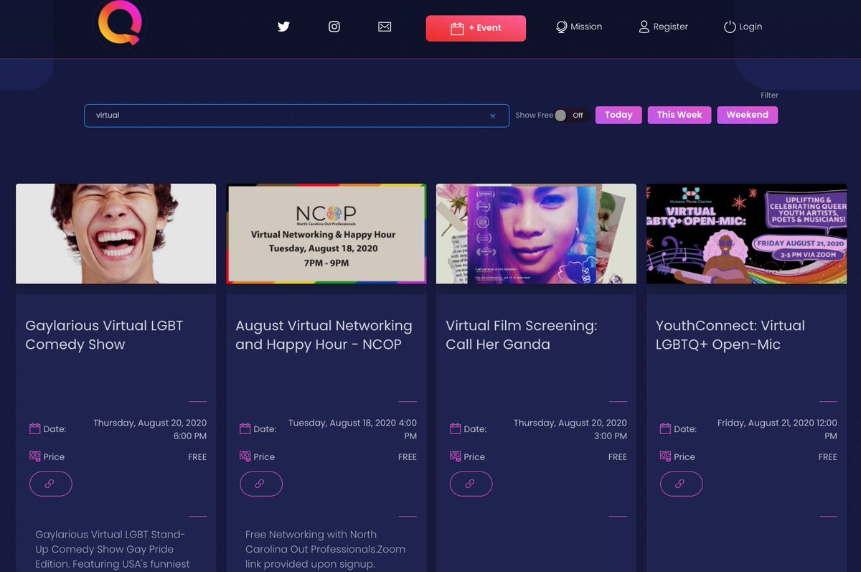Viewport: 861px width, 572px height.
Task: Open the NCOP networking event image
Action: click(x=326, y=234)
